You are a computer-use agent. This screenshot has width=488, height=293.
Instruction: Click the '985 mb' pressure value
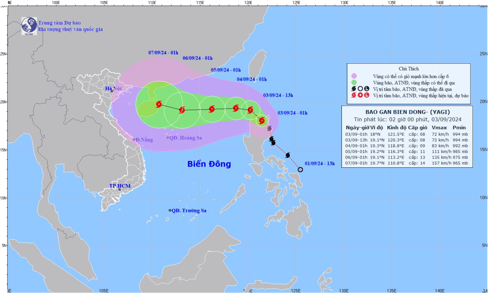(x=460, y=151)
